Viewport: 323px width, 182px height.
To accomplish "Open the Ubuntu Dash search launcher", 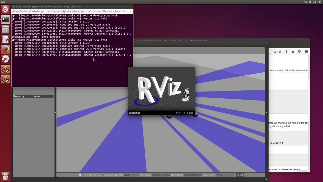I will click(x=5, y=10).
